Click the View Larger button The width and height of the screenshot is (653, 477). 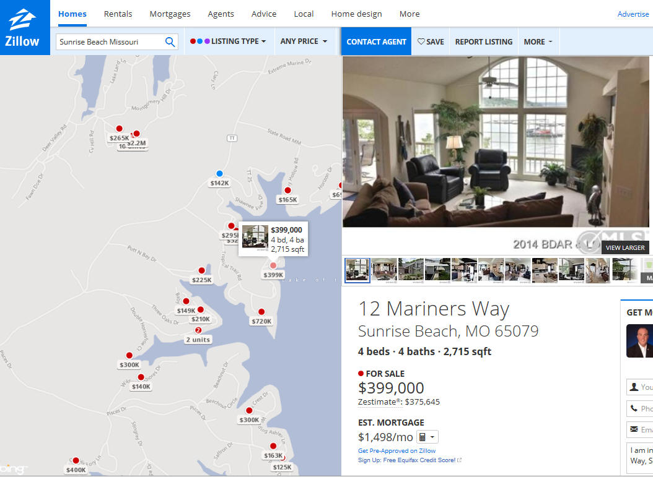click(x=625, y=247)
